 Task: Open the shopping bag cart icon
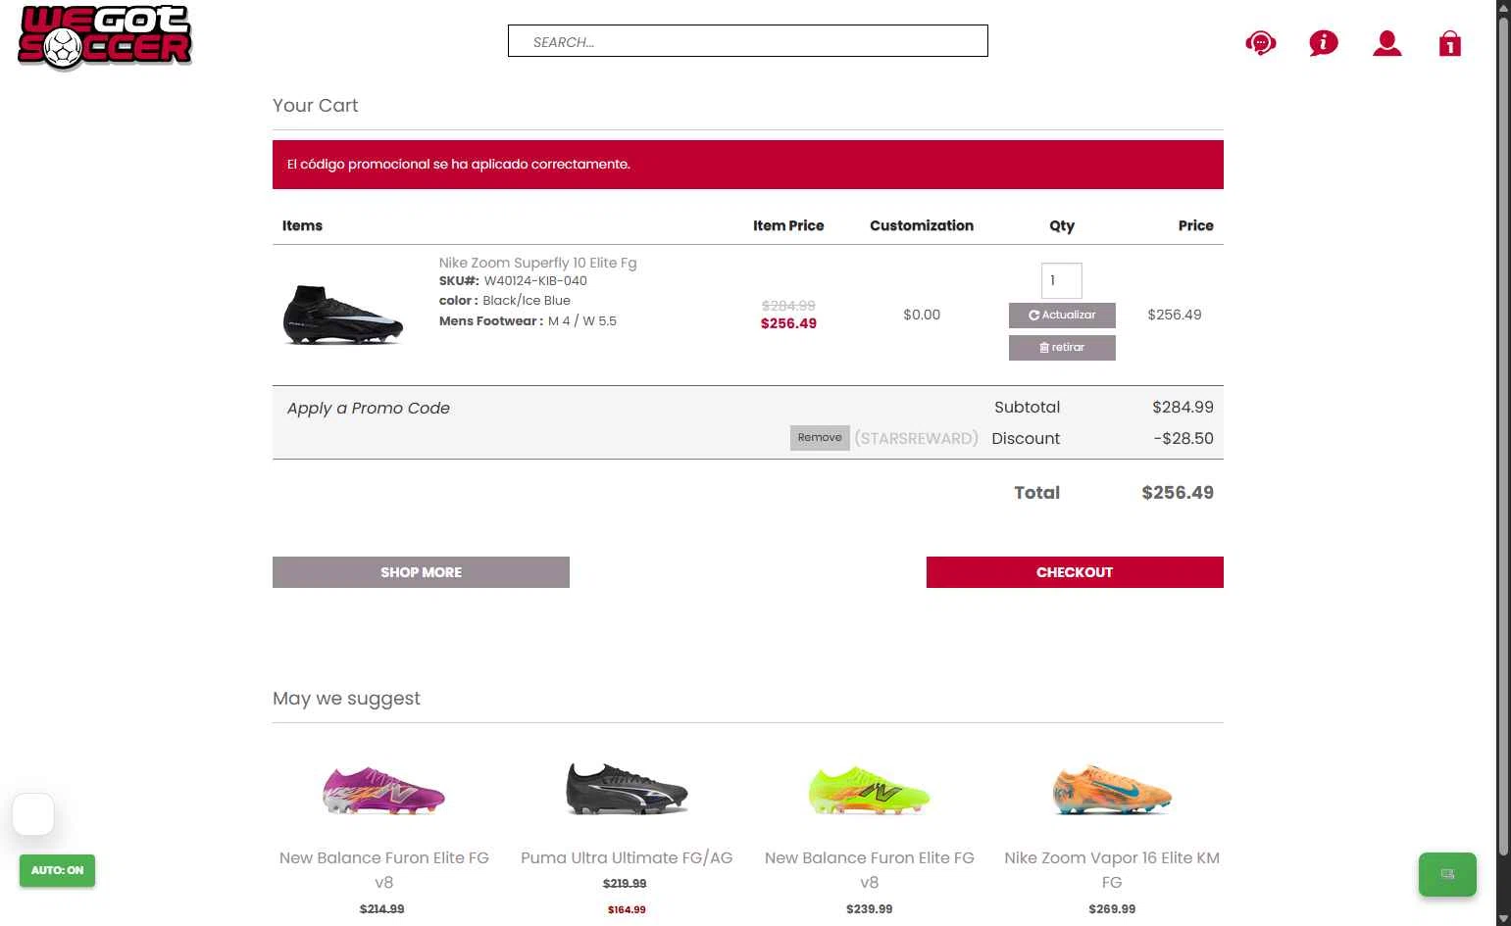click(1449, 43)
